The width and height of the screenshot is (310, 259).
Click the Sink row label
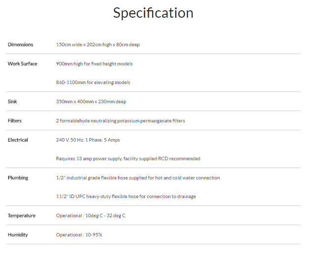coord(12,102)
